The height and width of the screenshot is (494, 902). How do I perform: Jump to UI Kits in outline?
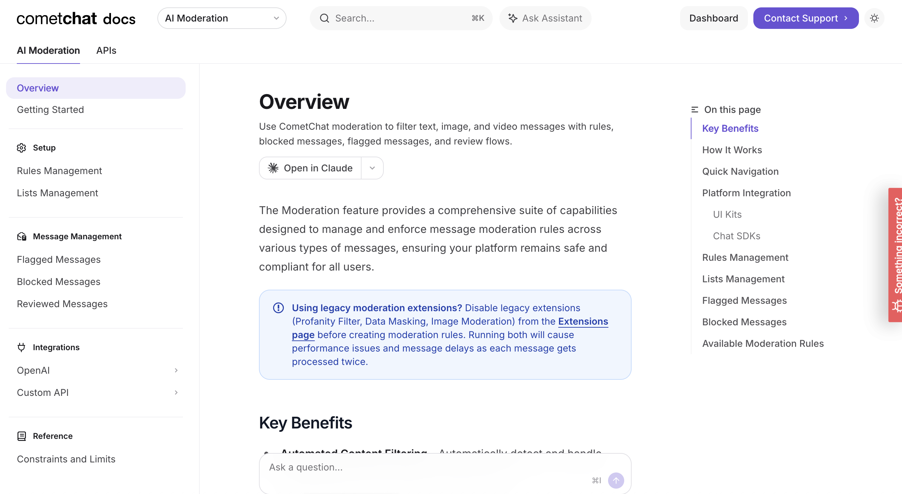click(x=727, y=214)
